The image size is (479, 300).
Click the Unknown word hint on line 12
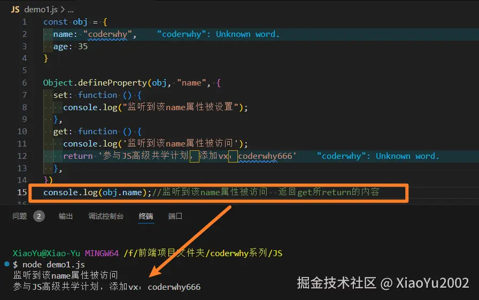(378, 156)
